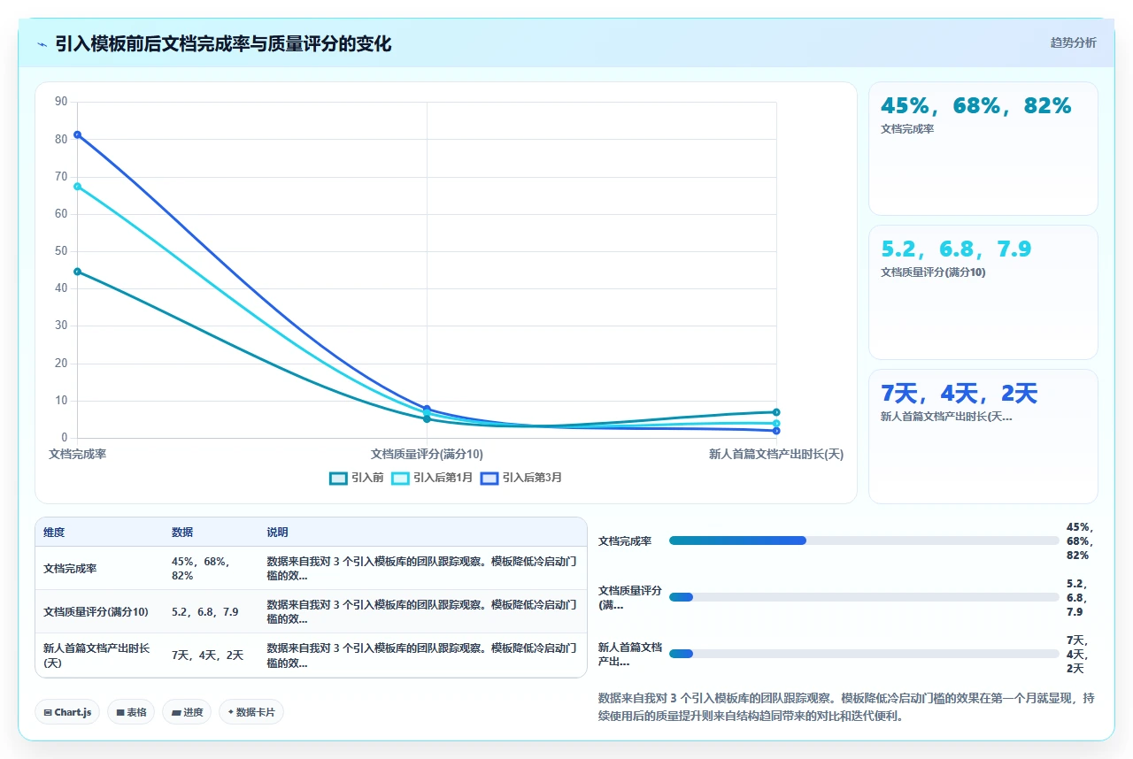Select the 文档质量评分(满分10) table cell

(99, 611)
